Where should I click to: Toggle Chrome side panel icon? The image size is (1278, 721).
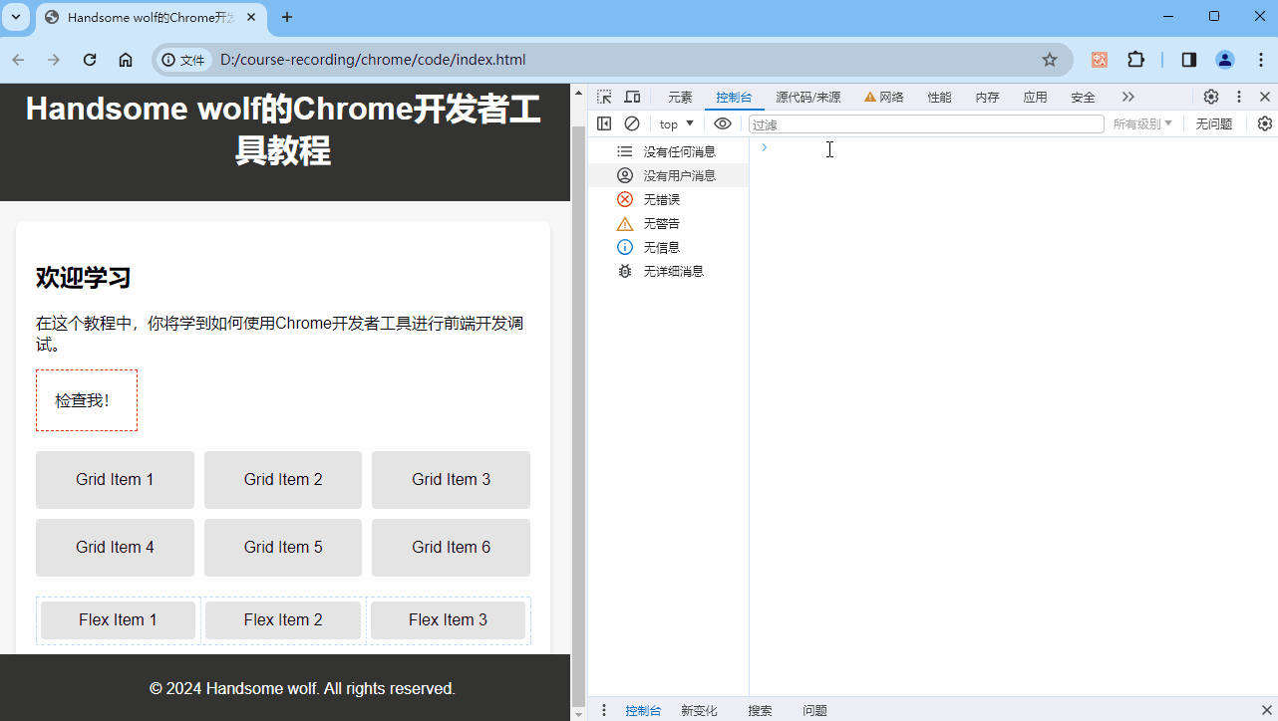point(1188,60)
